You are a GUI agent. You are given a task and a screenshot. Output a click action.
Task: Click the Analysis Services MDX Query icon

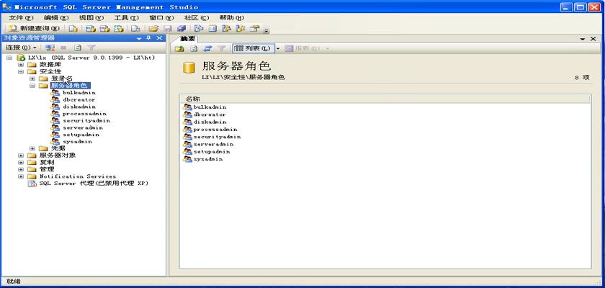[x=90, y=29]
